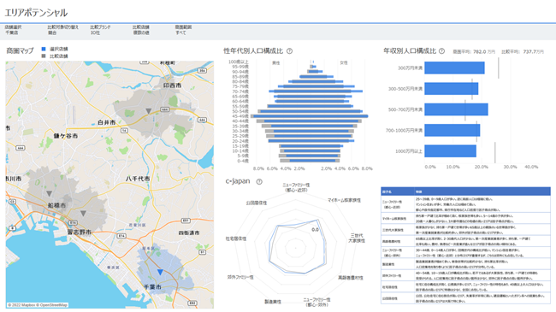This screenshot has width=556, height=312.
Task: Click gray triangle marker above 船橋市 label
Action: click(x=50, y=193)
